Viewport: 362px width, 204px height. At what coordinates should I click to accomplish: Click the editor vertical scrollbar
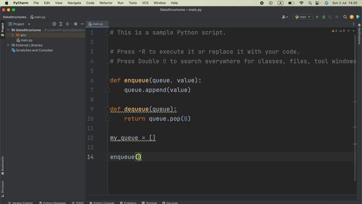[x=355, y=108]
